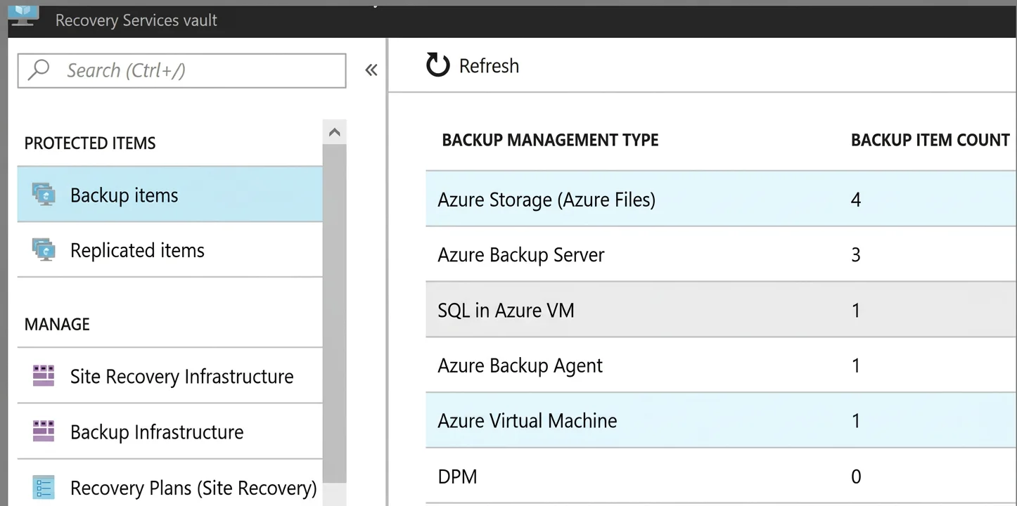Click the Site Recovery Infrastructure icon
The height and width of the screenshot is (506, 1017).
click(44, 375)
